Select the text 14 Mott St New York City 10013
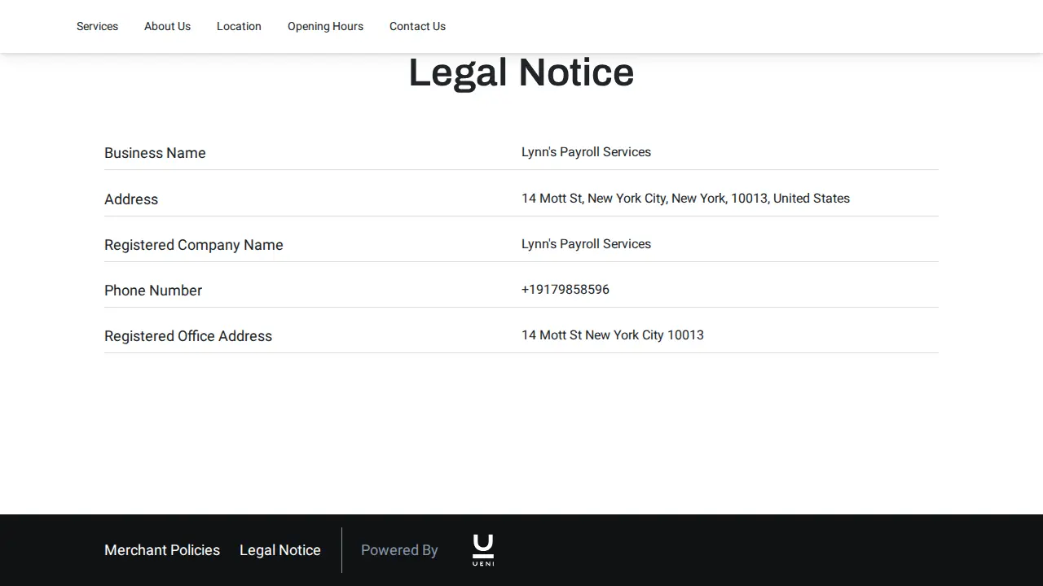The image size is (1043, 586). [613, 335]
